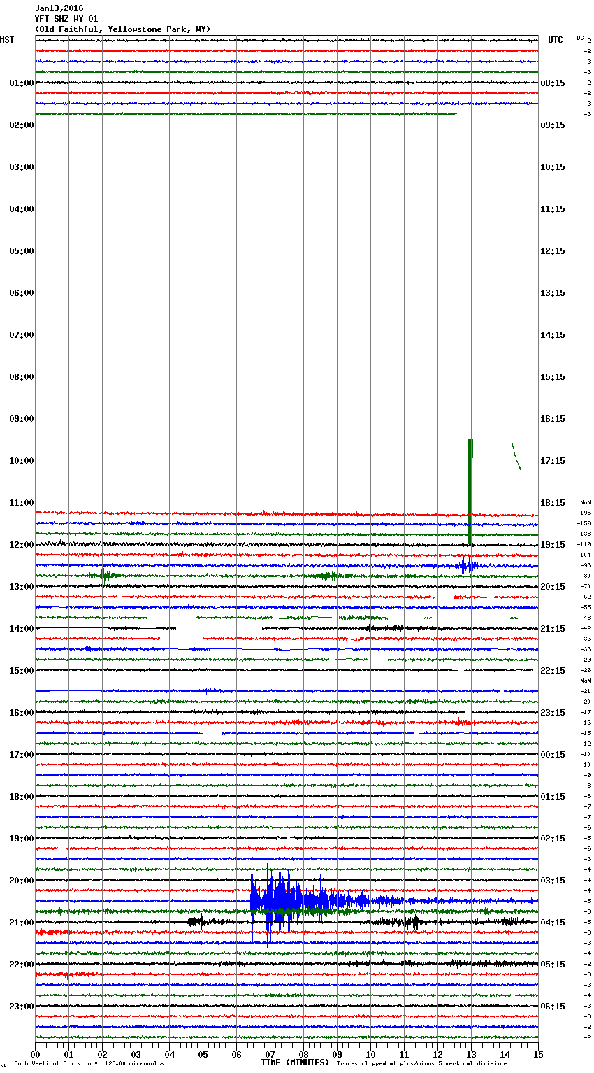Click the Old Faithful, Yellowstone Park, WY title
Image resolution: width=594 pixels, height=1073 pixels.
(122, 29)
